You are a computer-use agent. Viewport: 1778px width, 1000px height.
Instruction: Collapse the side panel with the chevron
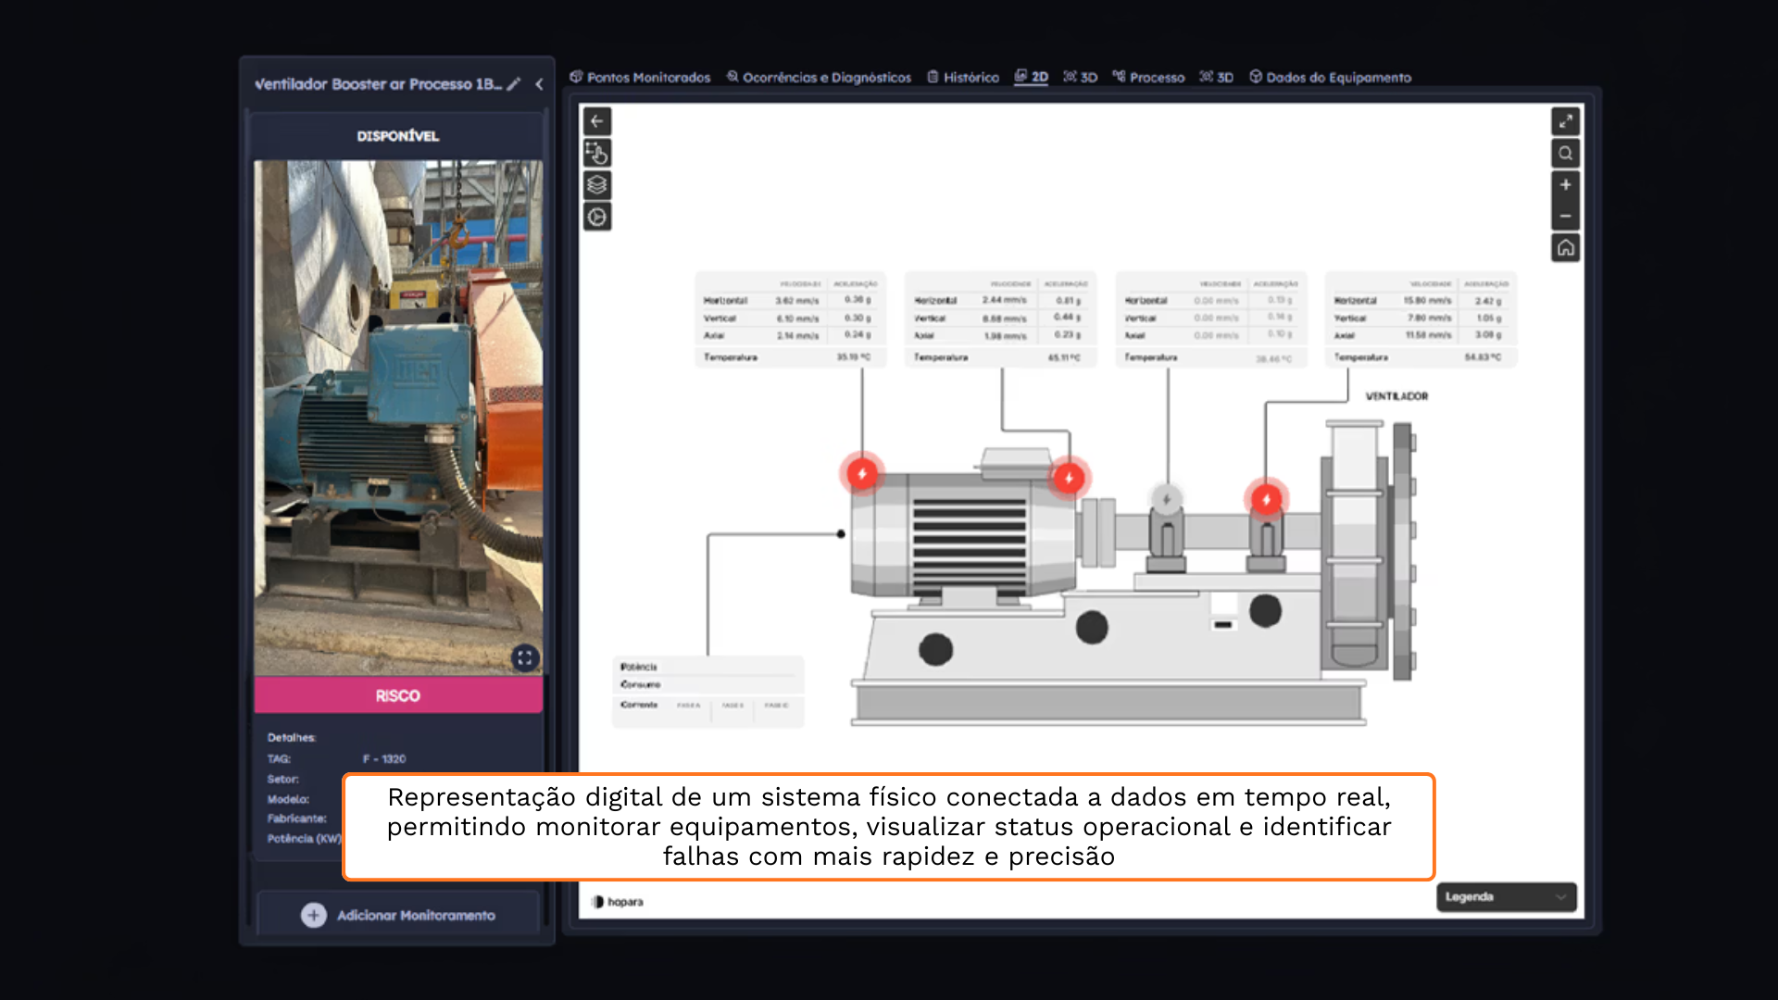click(x=539, y=84)
